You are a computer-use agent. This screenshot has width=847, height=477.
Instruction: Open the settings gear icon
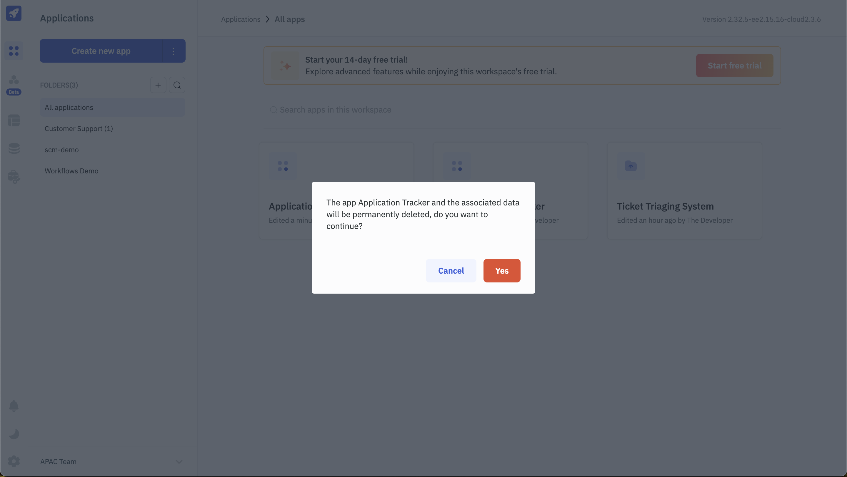(14, 461)
